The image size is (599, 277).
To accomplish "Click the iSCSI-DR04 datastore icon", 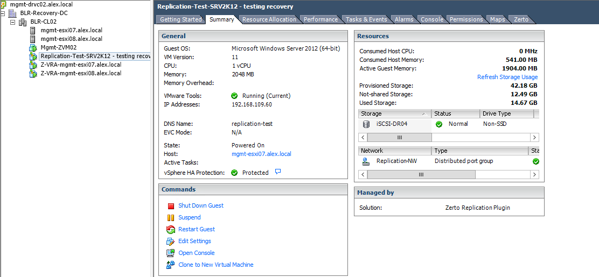I will tap(366, 124).
